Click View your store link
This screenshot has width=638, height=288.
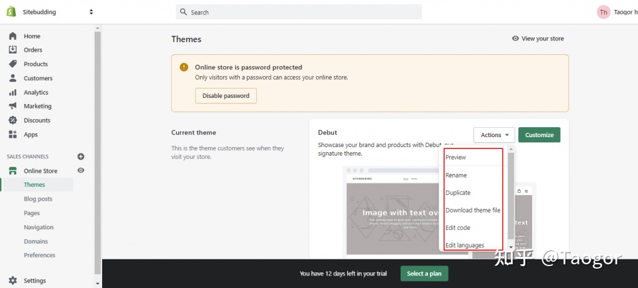click(538, 39)
